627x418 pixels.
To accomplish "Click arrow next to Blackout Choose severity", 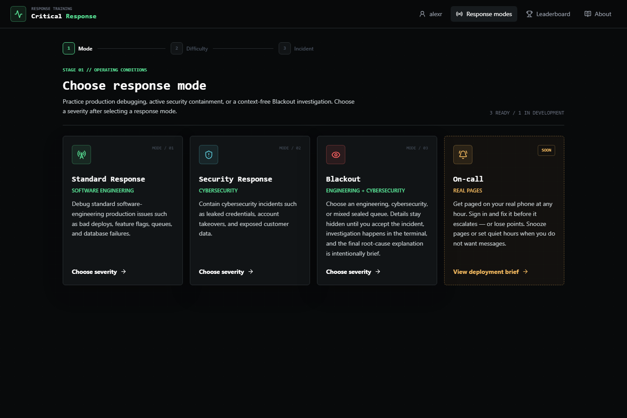I will [378, 272].
